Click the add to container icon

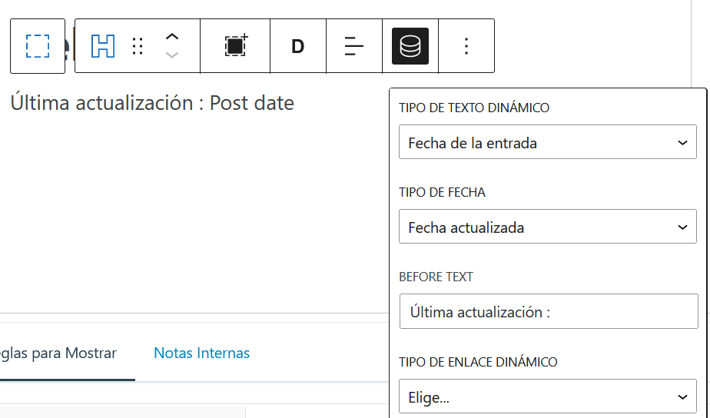(x=235, y=46)
